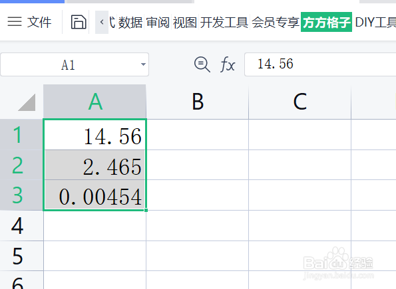The image size is (396, 289).
Task: Click the save disk icon
Action: coord(79,22)
